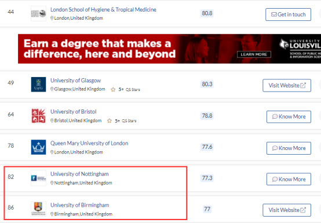Open the University of Nottingham link

(79, 174)
